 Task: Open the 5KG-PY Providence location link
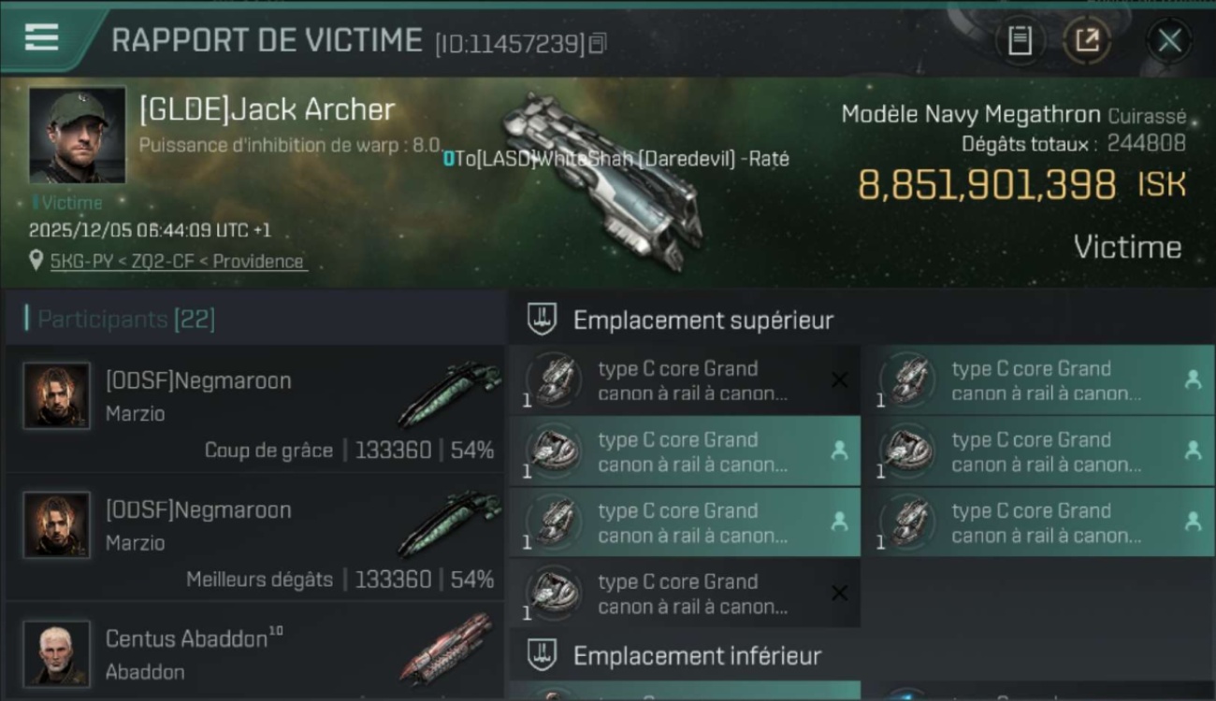[178, 262]
